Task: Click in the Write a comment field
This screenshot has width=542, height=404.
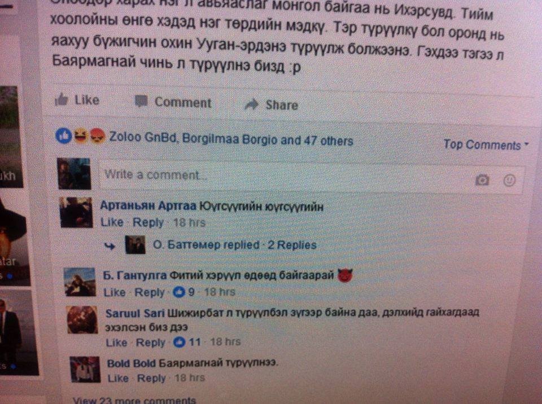Action: pyautogui.click(x=311, y=177)
